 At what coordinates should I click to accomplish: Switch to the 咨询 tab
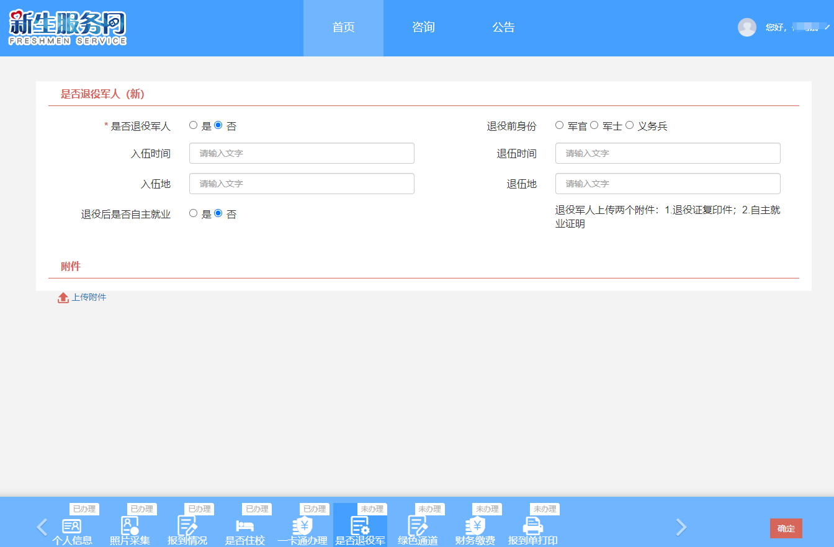tap(423, 28)
